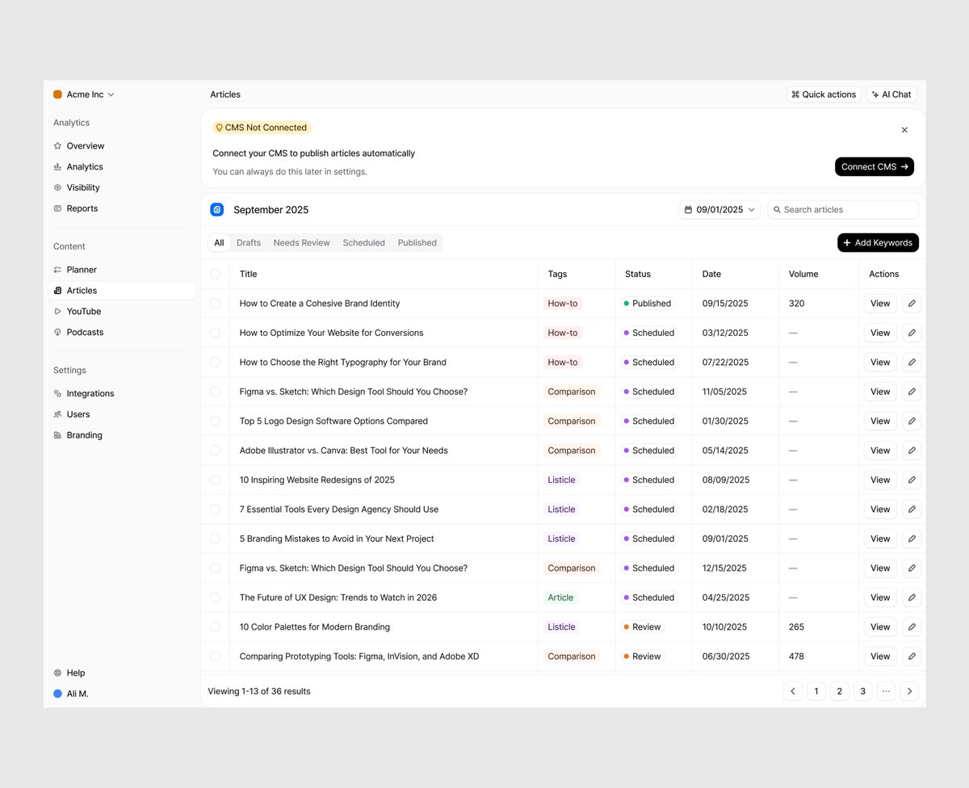Select checkbox for Optimize Your Website row
Viewport: 969px width, 788px height.
click(215, 333)
